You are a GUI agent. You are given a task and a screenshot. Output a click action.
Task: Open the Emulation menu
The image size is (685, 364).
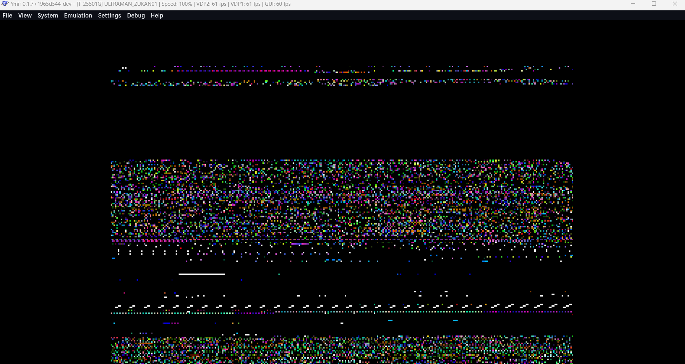[78, 15]
